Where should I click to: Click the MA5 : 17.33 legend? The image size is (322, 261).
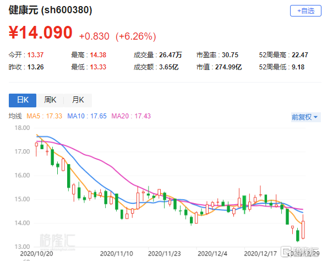click(45, 116)
